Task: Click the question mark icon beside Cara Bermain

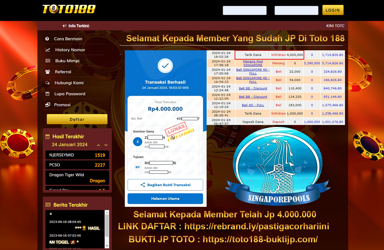Action: tap(47, 39)
